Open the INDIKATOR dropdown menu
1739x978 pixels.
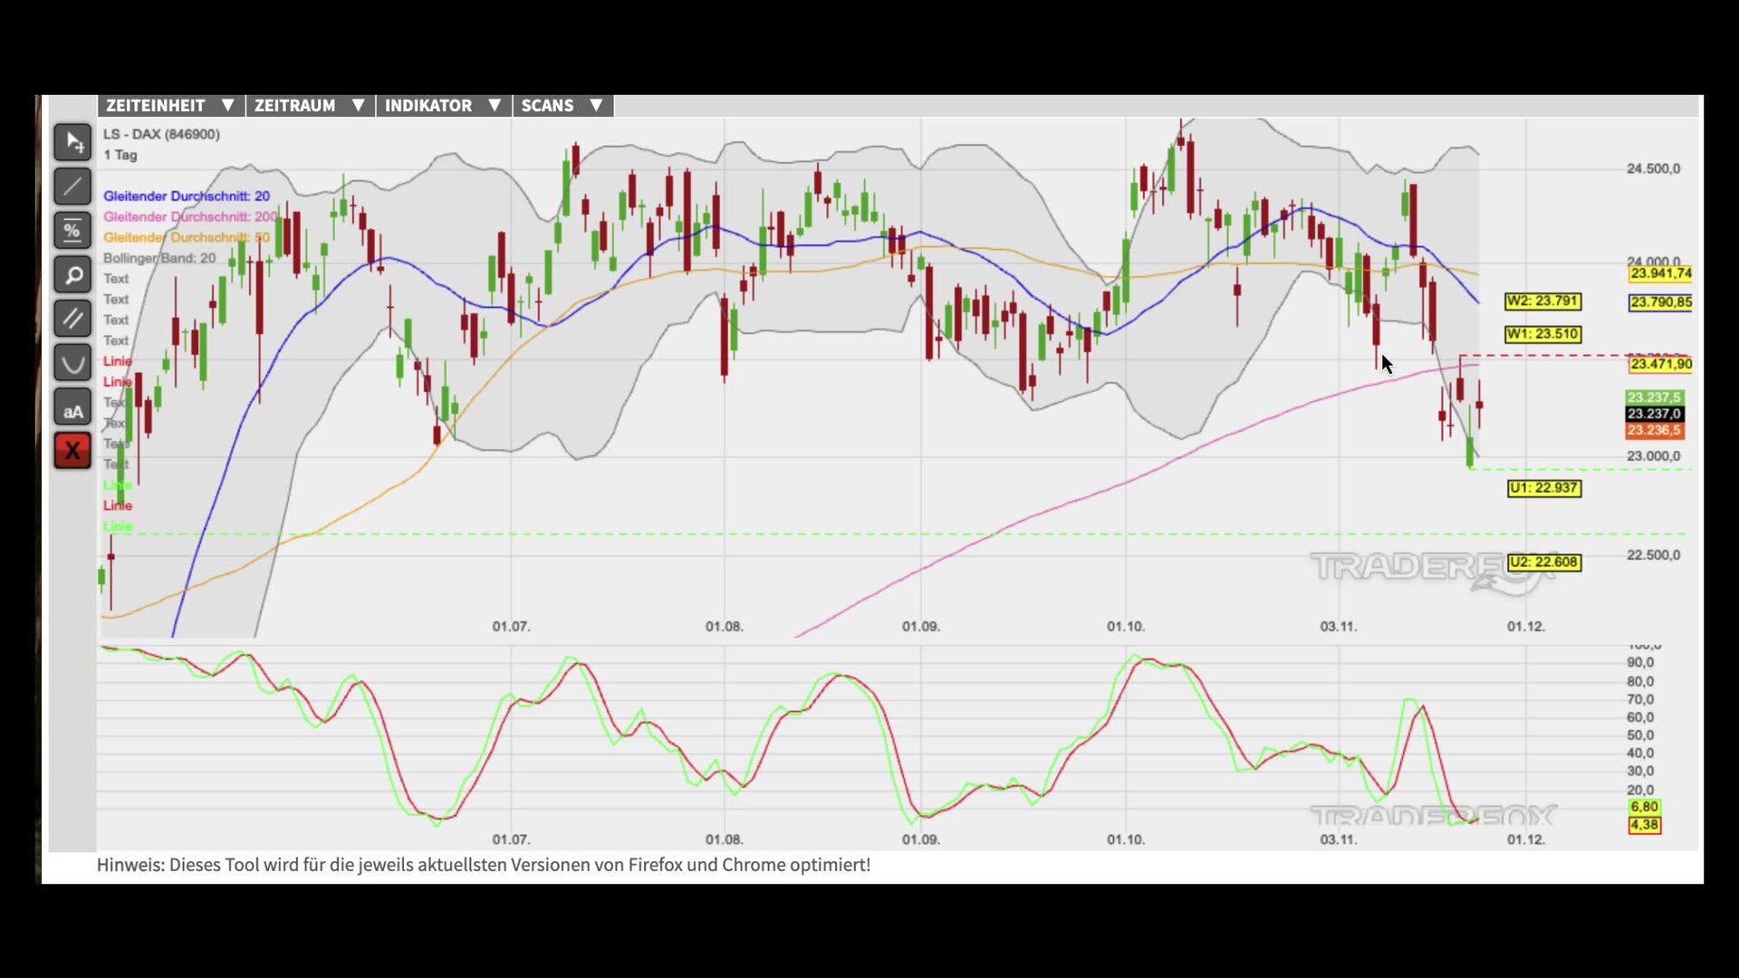coord(442,105)
